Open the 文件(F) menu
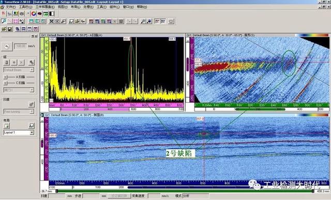331x200 pixels. [x=10, y=7]
